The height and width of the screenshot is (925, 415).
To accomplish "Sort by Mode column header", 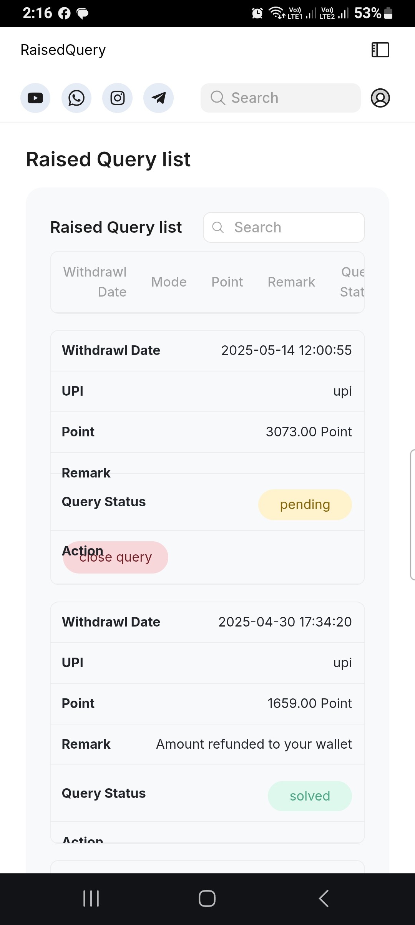I will point(169,282).
